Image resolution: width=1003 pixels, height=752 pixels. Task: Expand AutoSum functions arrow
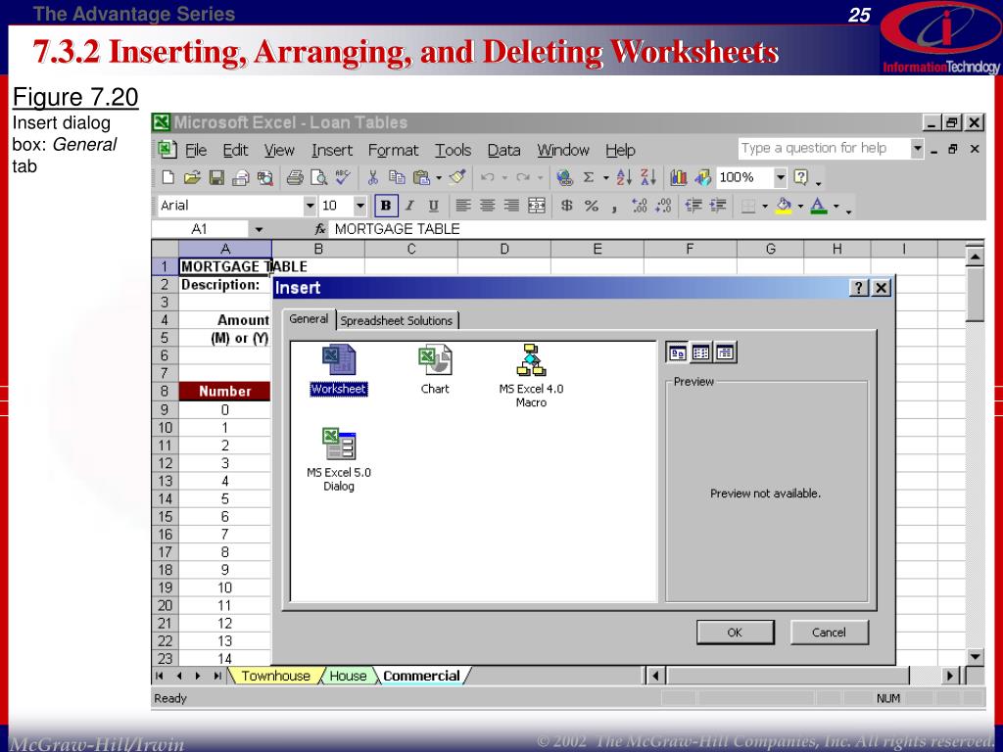click(x=605, y=178)
